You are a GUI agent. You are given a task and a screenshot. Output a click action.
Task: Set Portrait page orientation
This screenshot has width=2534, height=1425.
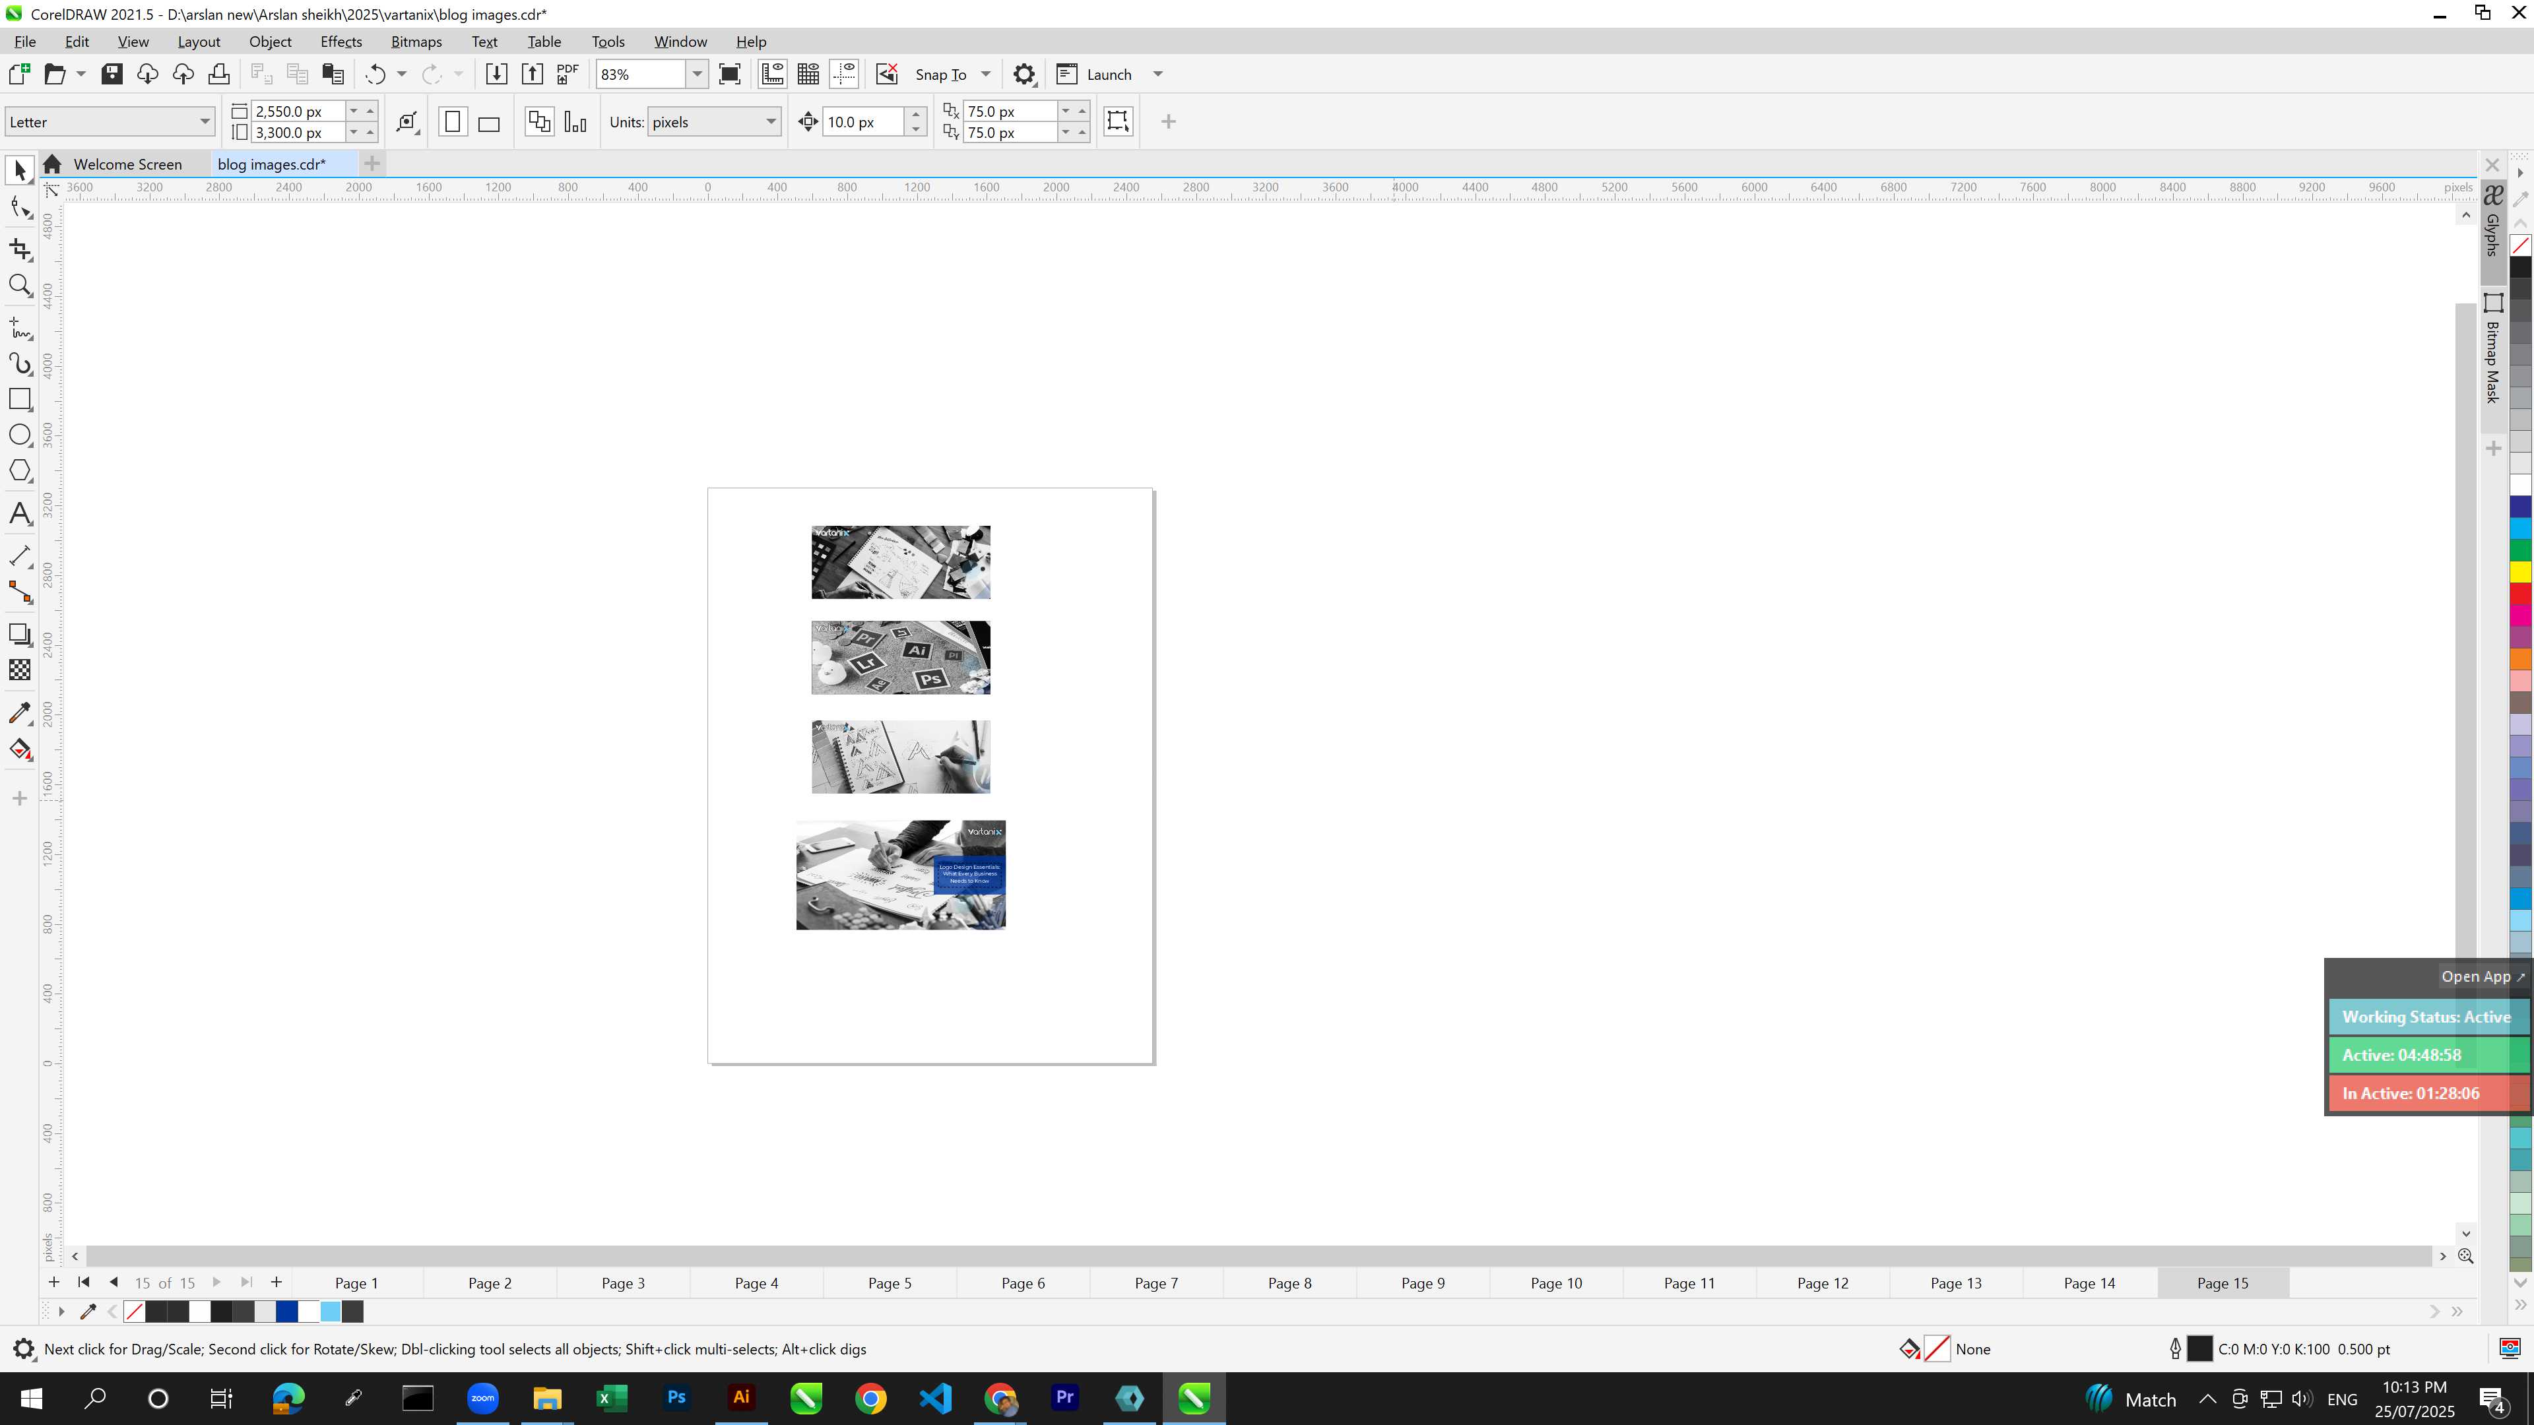point(453,122)
